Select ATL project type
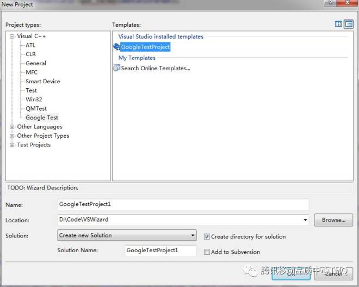The image size is (359, 287). [30, 45]
